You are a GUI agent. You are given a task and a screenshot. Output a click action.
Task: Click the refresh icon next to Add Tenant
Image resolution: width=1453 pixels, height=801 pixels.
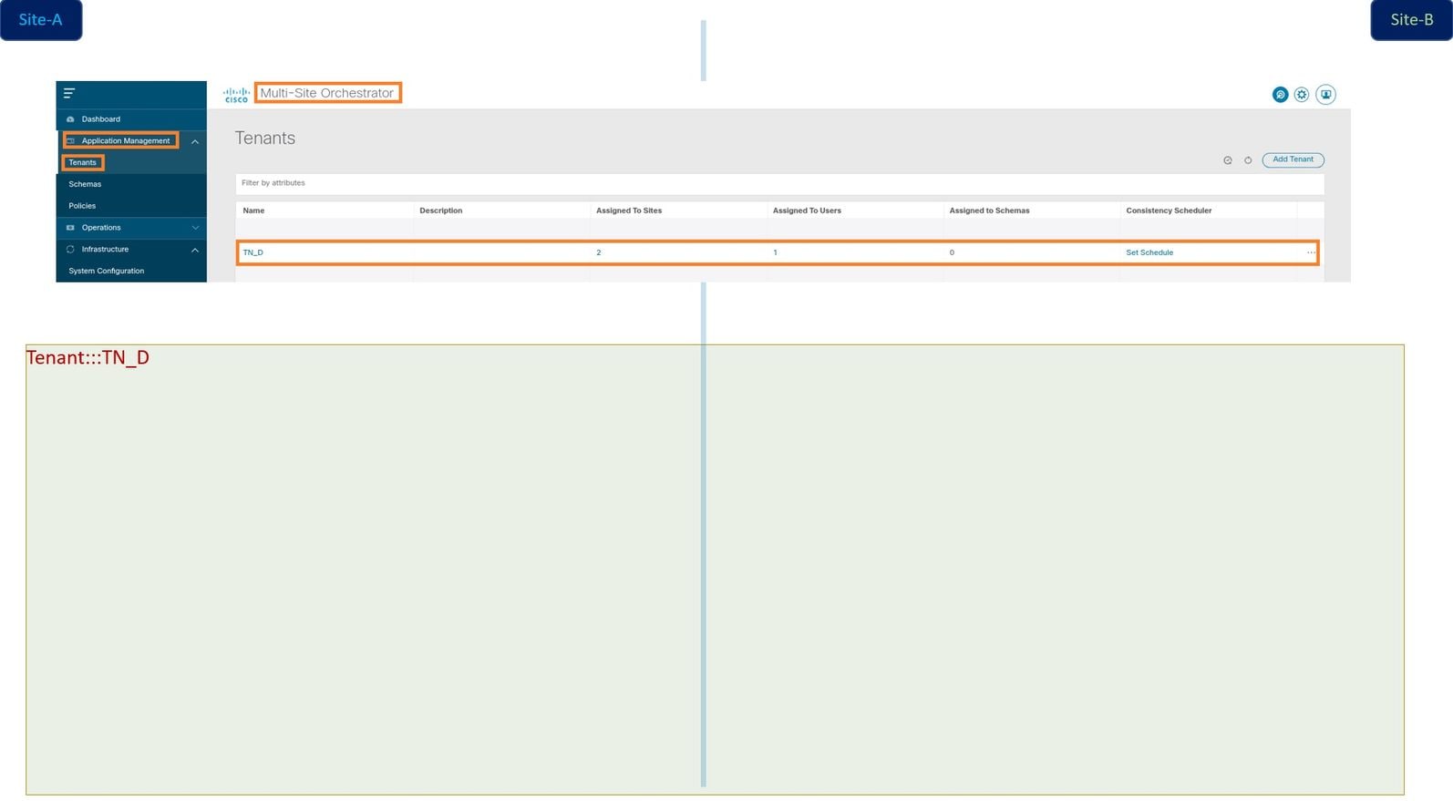(x=1248, y=160)
